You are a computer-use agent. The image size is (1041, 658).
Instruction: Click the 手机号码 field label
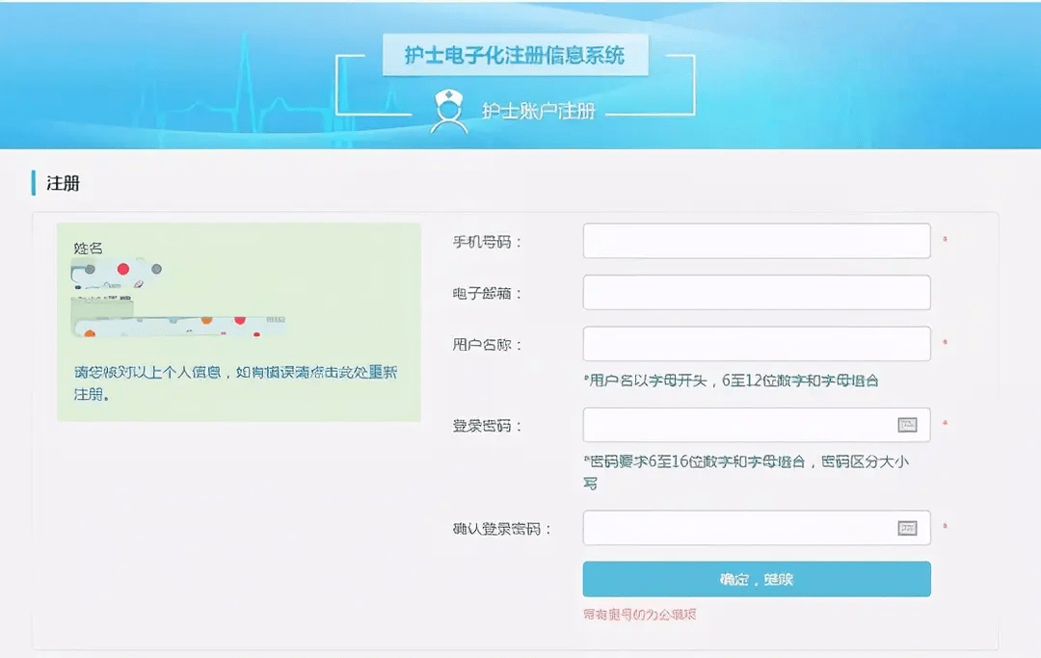(x=487, y=242)
